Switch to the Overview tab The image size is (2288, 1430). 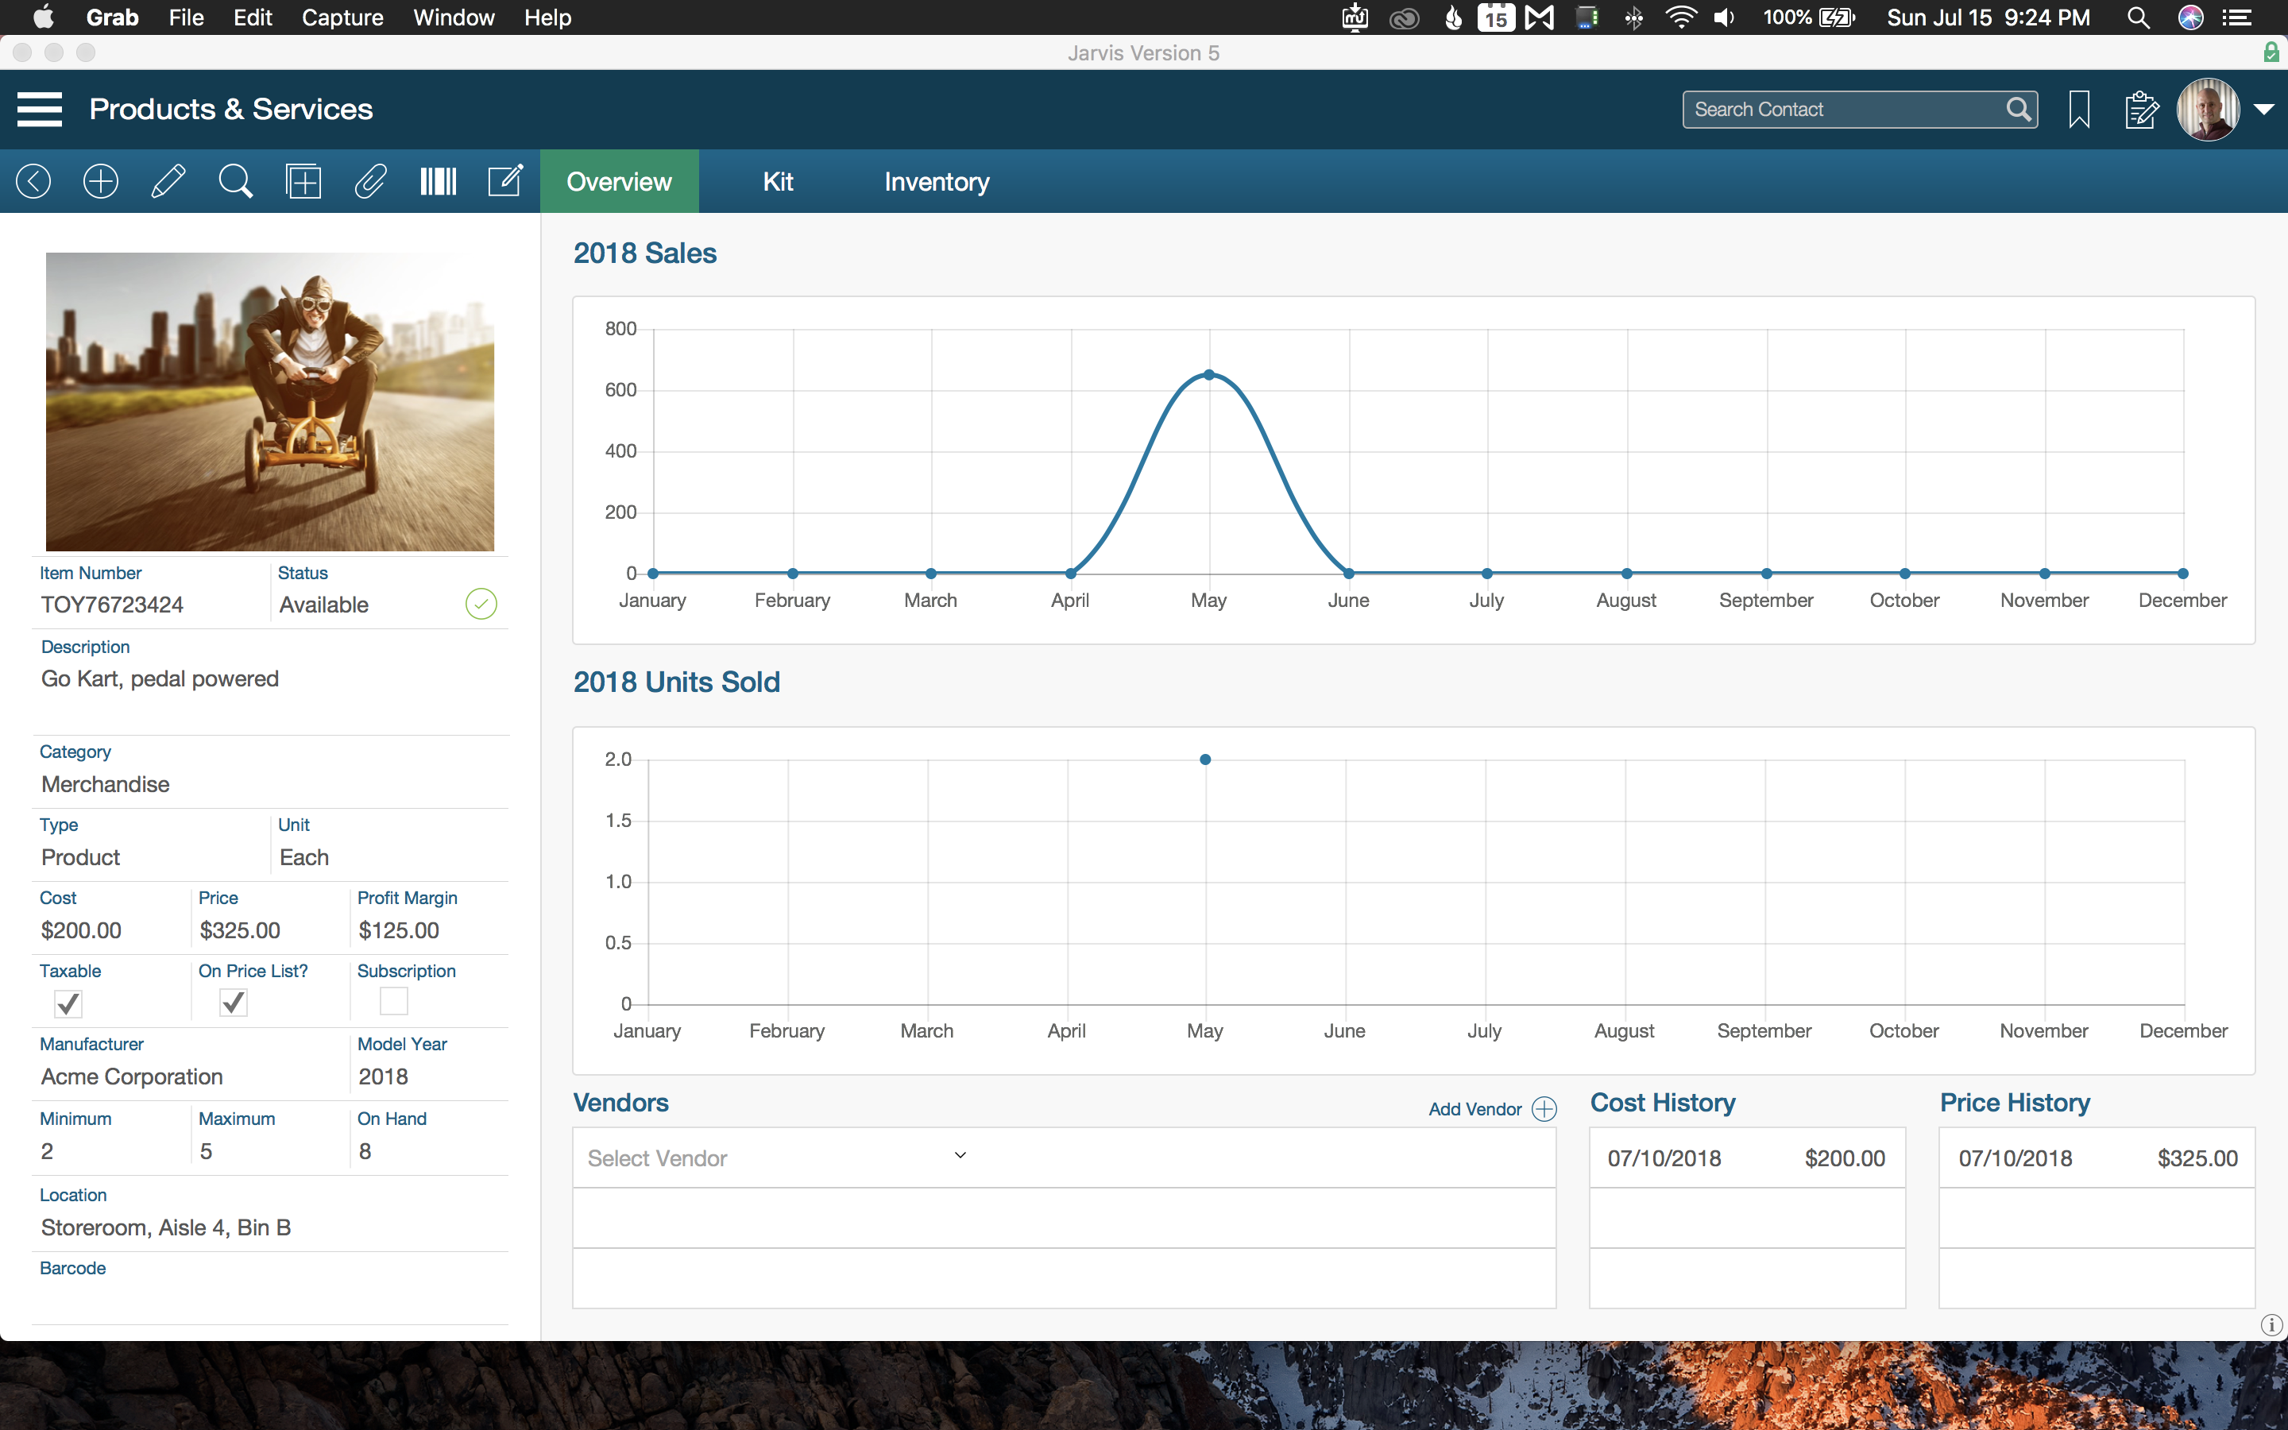[x=620, y=180]
